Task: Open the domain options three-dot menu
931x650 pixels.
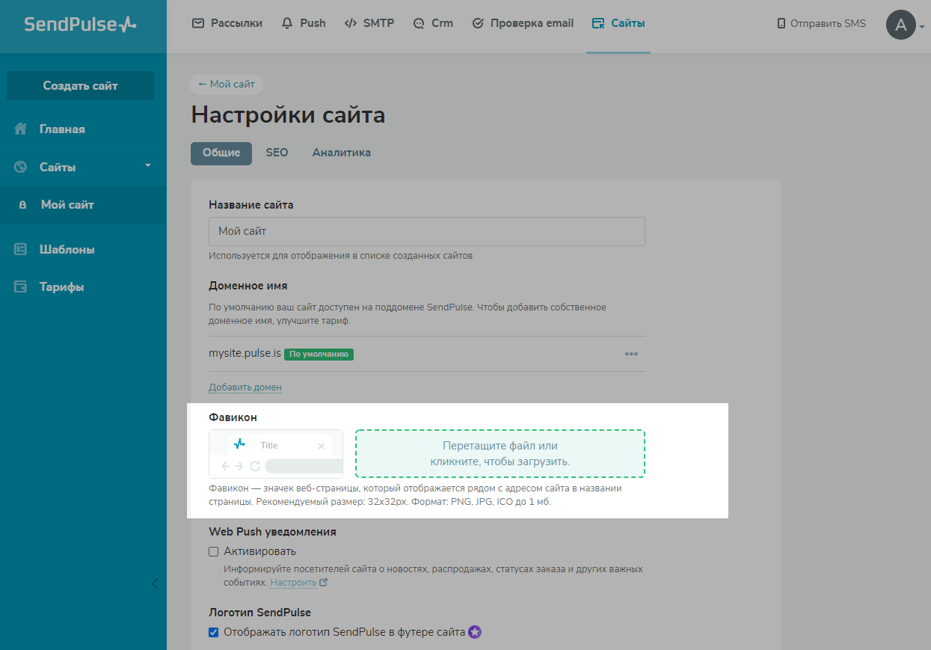Action: 631,354
